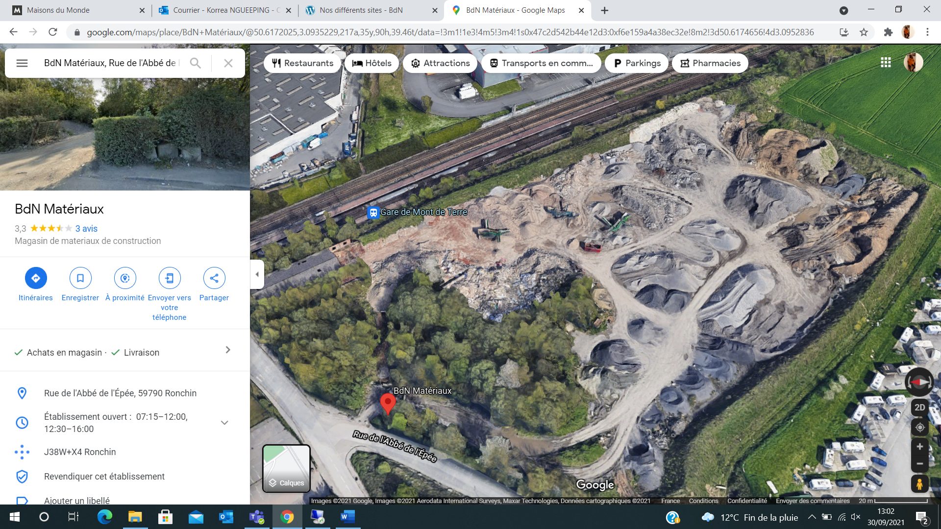The image size is (941, 529).
Task: Bookmark this page with the star
Action: pyautogui.click(x=864, y=32)
